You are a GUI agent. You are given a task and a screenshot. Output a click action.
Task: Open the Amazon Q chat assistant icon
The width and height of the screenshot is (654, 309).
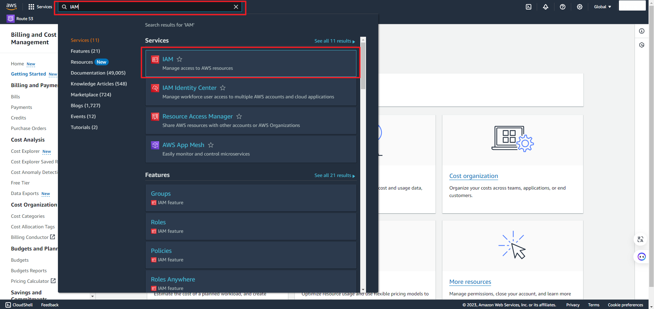click(x=642, y=257)
